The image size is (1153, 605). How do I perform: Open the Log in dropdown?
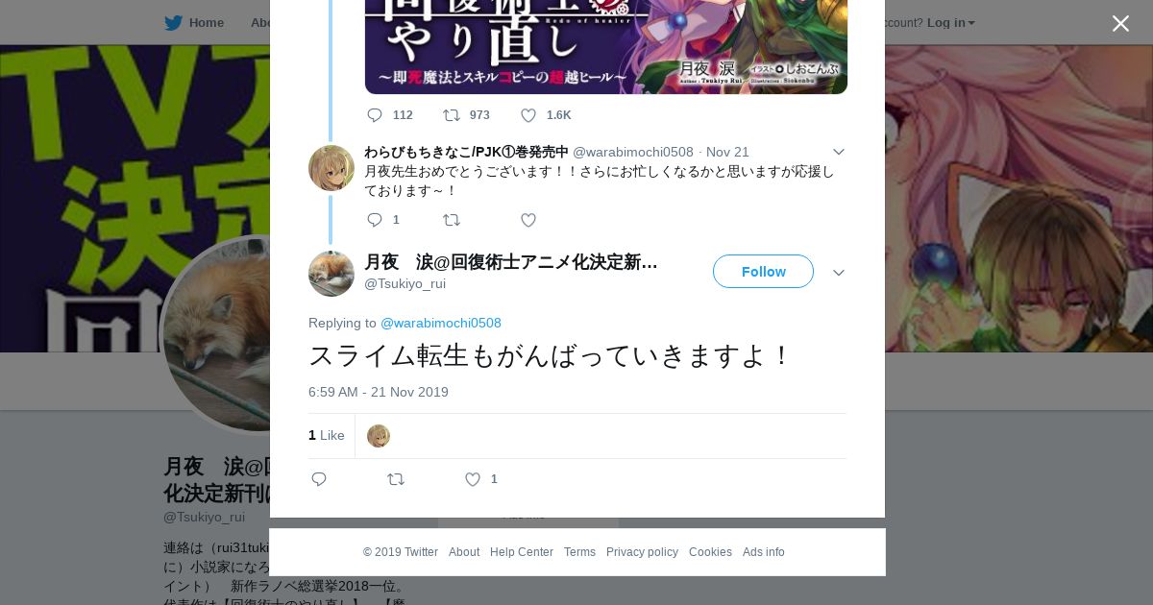click(x=951, y=23)
